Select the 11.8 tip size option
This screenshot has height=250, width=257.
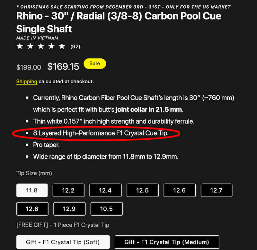point(32,190)
